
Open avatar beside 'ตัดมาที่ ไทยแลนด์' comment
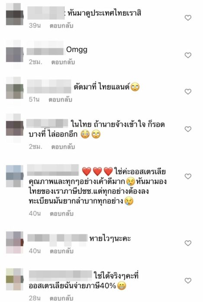pyautogui.click(x=15, y=91)
